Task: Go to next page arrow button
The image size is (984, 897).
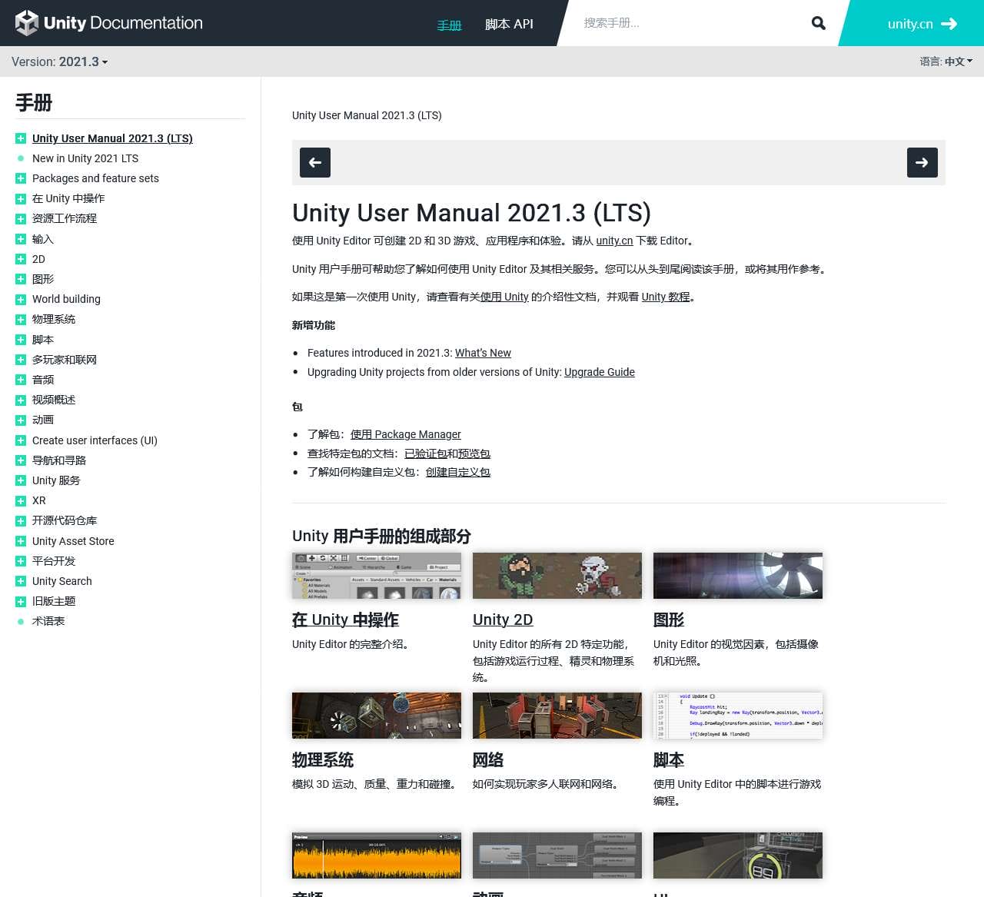Action: pyautogui.click(x=922, y=162)
